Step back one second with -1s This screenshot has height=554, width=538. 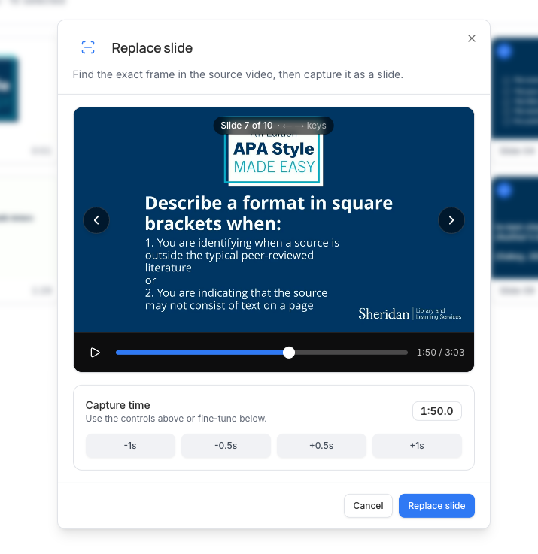coord(130,446)
